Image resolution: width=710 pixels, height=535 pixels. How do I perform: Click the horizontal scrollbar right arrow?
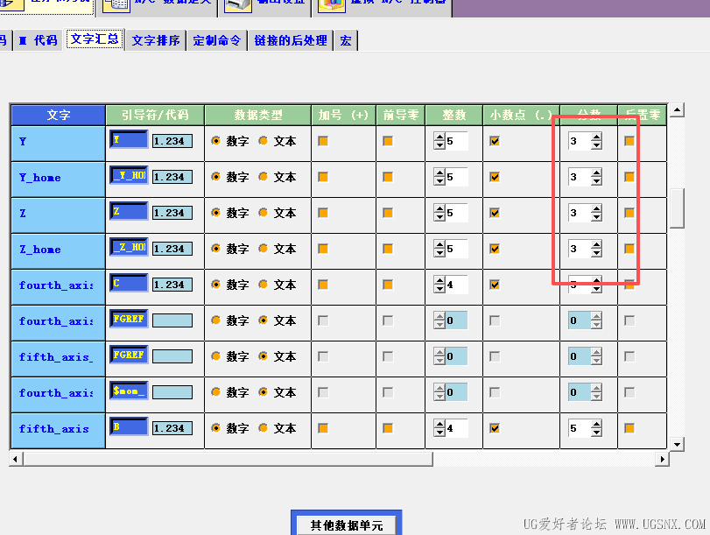coord(662,459)
